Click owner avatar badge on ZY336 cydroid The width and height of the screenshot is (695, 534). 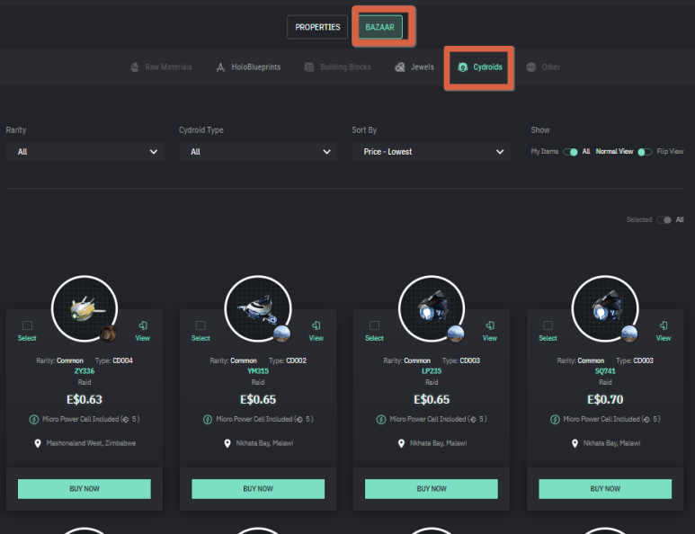pos(108,334)
